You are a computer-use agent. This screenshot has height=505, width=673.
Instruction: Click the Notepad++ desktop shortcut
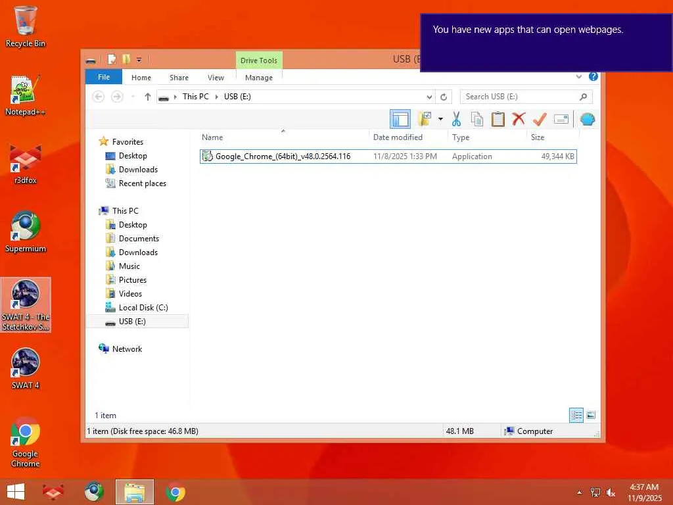(26, 95)
